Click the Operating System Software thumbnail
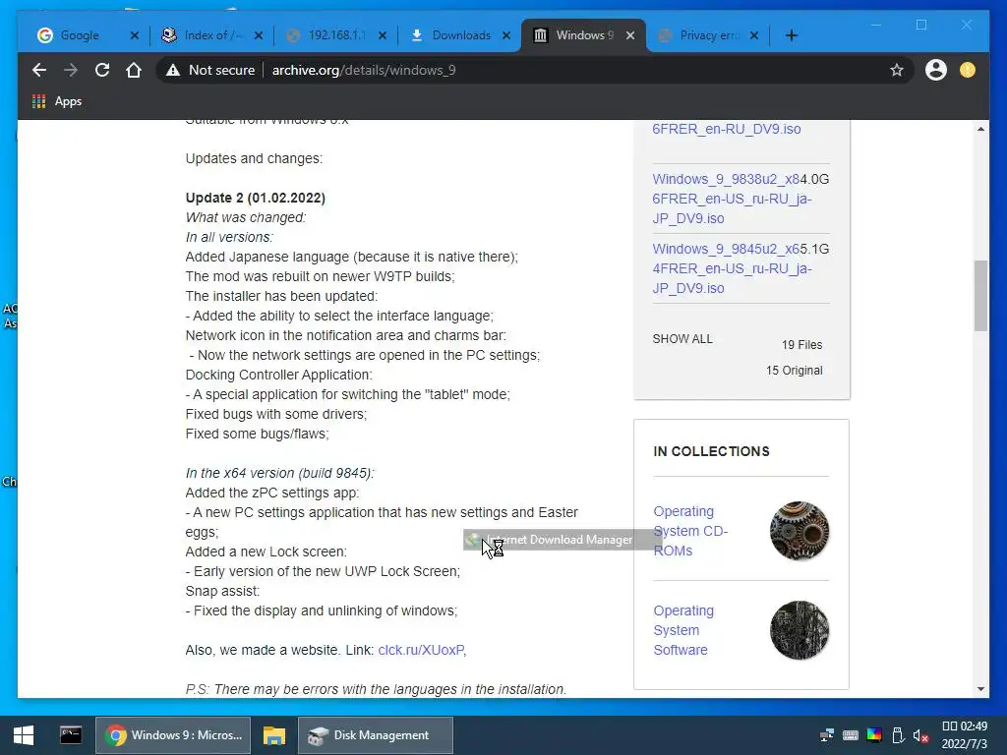Screen dimensions: 1007x755 click(x=799, y=630)
